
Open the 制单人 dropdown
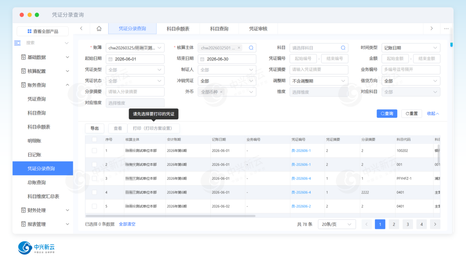[227, 70]
